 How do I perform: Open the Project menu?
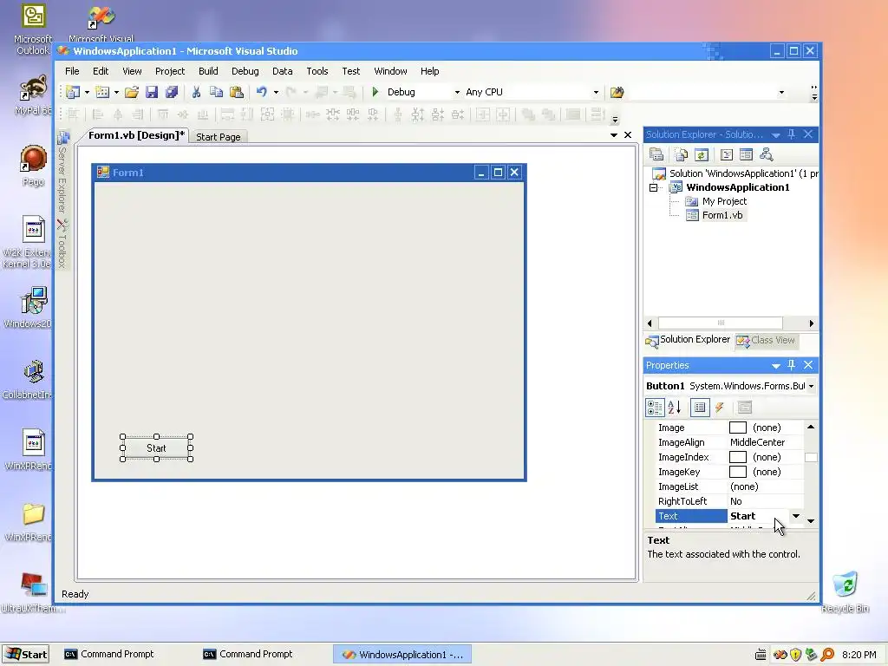(170, 71)
